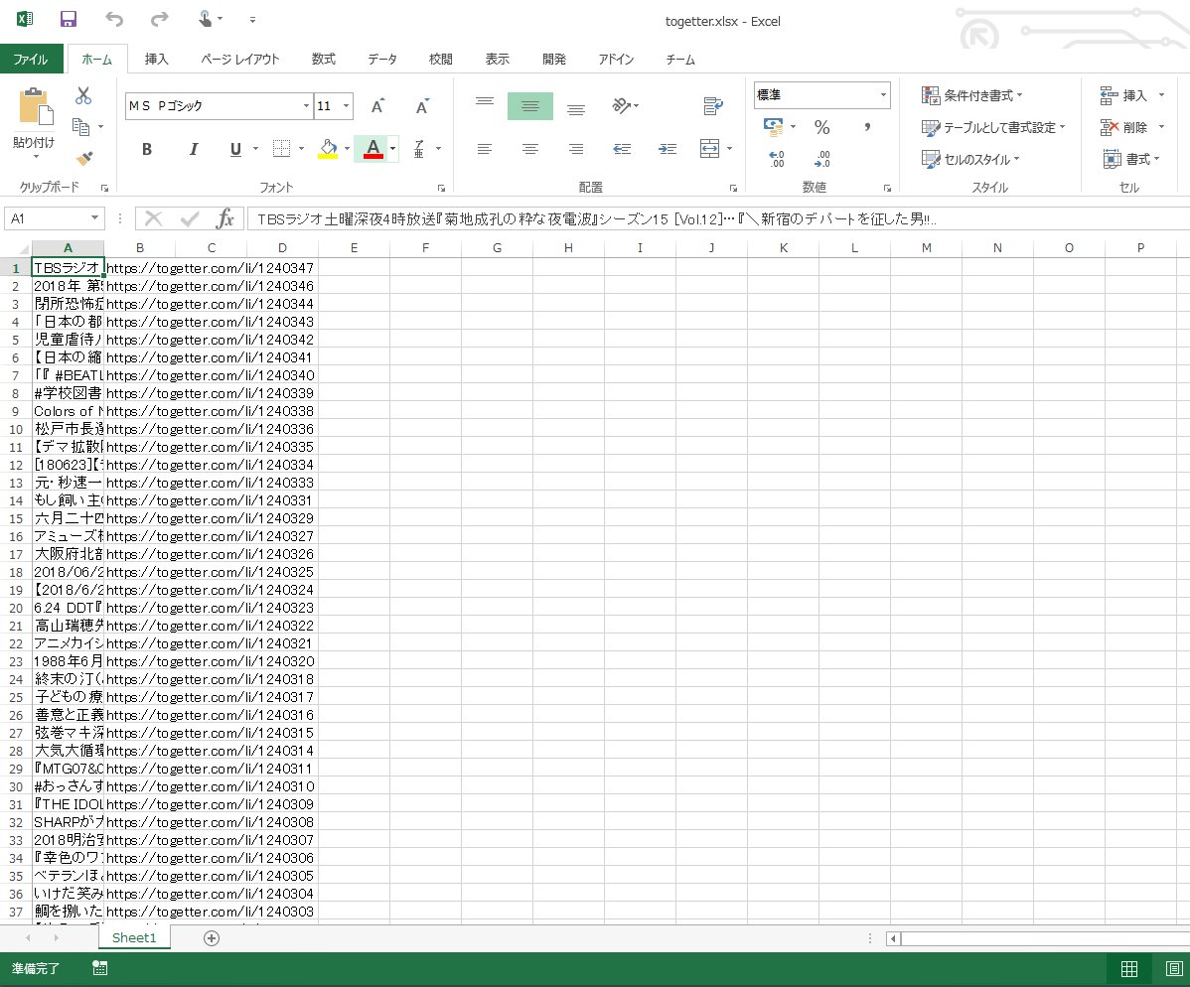Copy the selection
Screen dimensions: 1190x987
[x=81, y=127]
